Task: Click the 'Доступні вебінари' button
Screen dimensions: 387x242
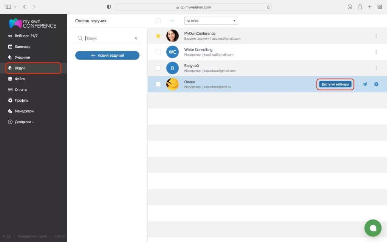Action: 335,84
